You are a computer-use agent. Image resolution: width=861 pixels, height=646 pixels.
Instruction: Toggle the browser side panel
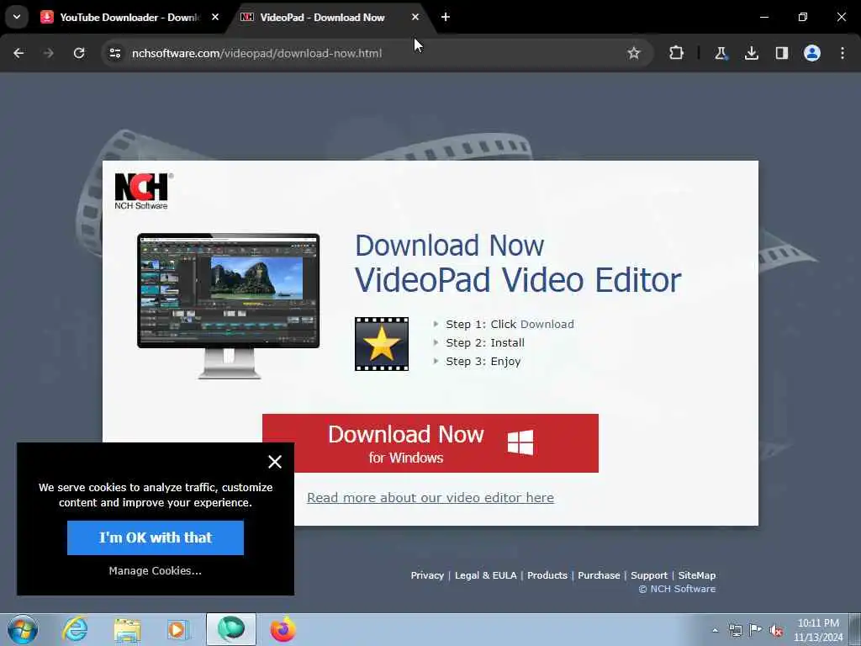781,53
